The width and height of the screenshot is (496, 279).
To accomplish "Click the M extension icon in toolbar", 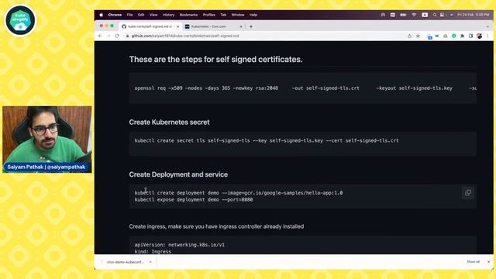I will [x=437, y=36].
